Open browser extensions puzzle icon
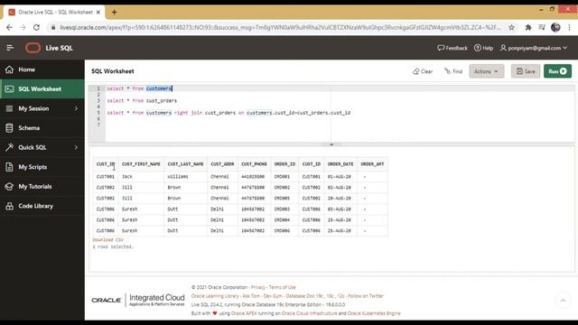The width and height of the screenshot is (578, 325). click(x=528, y=27)
